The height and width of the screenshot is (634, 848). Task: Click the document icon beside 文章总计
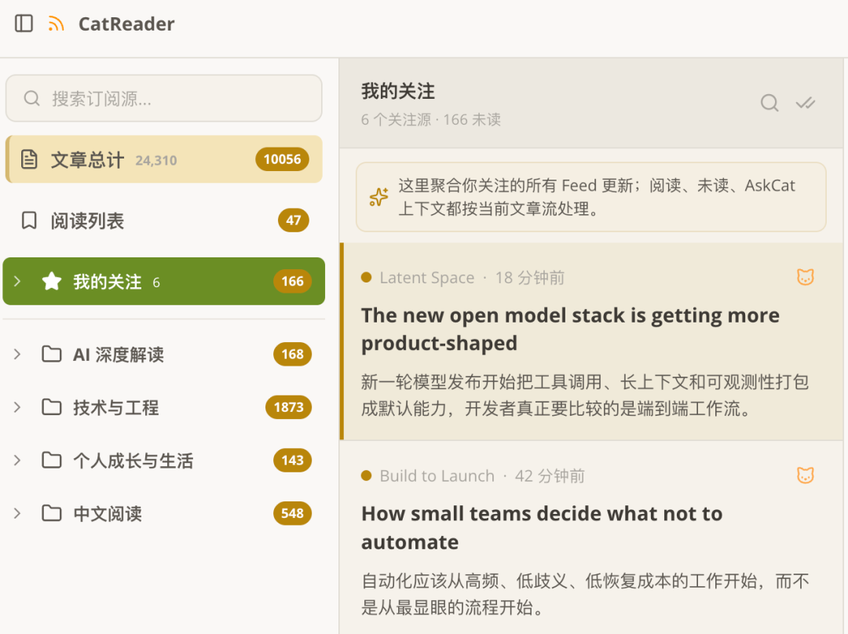point(29,159)
